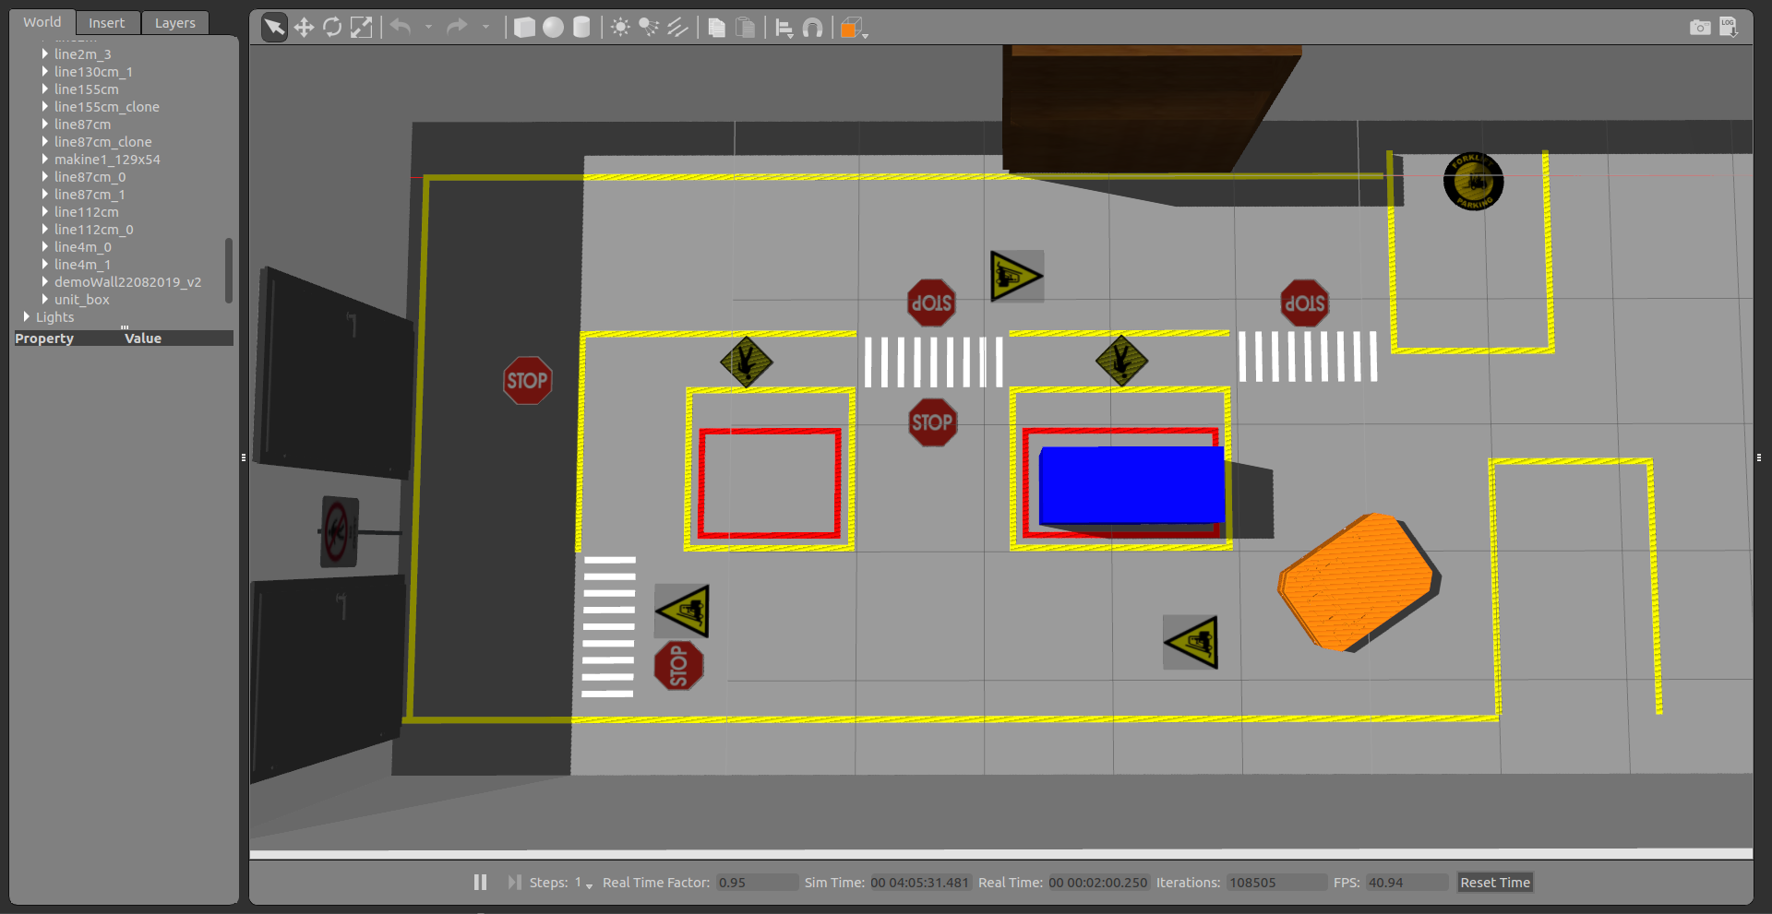Insert a box shape

tap(524, 28)
